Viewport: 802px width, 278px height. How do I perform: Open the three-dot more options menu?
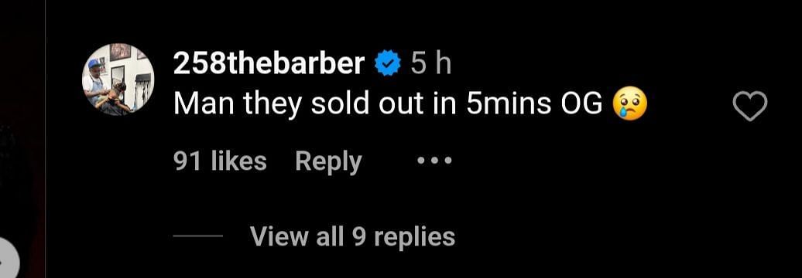pos(434,161)
